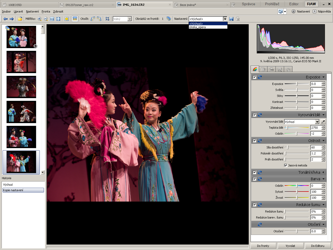The width and height of the screenshot is (333, 250).
Task: Click the open folder icon
Action: coord(20,19)
